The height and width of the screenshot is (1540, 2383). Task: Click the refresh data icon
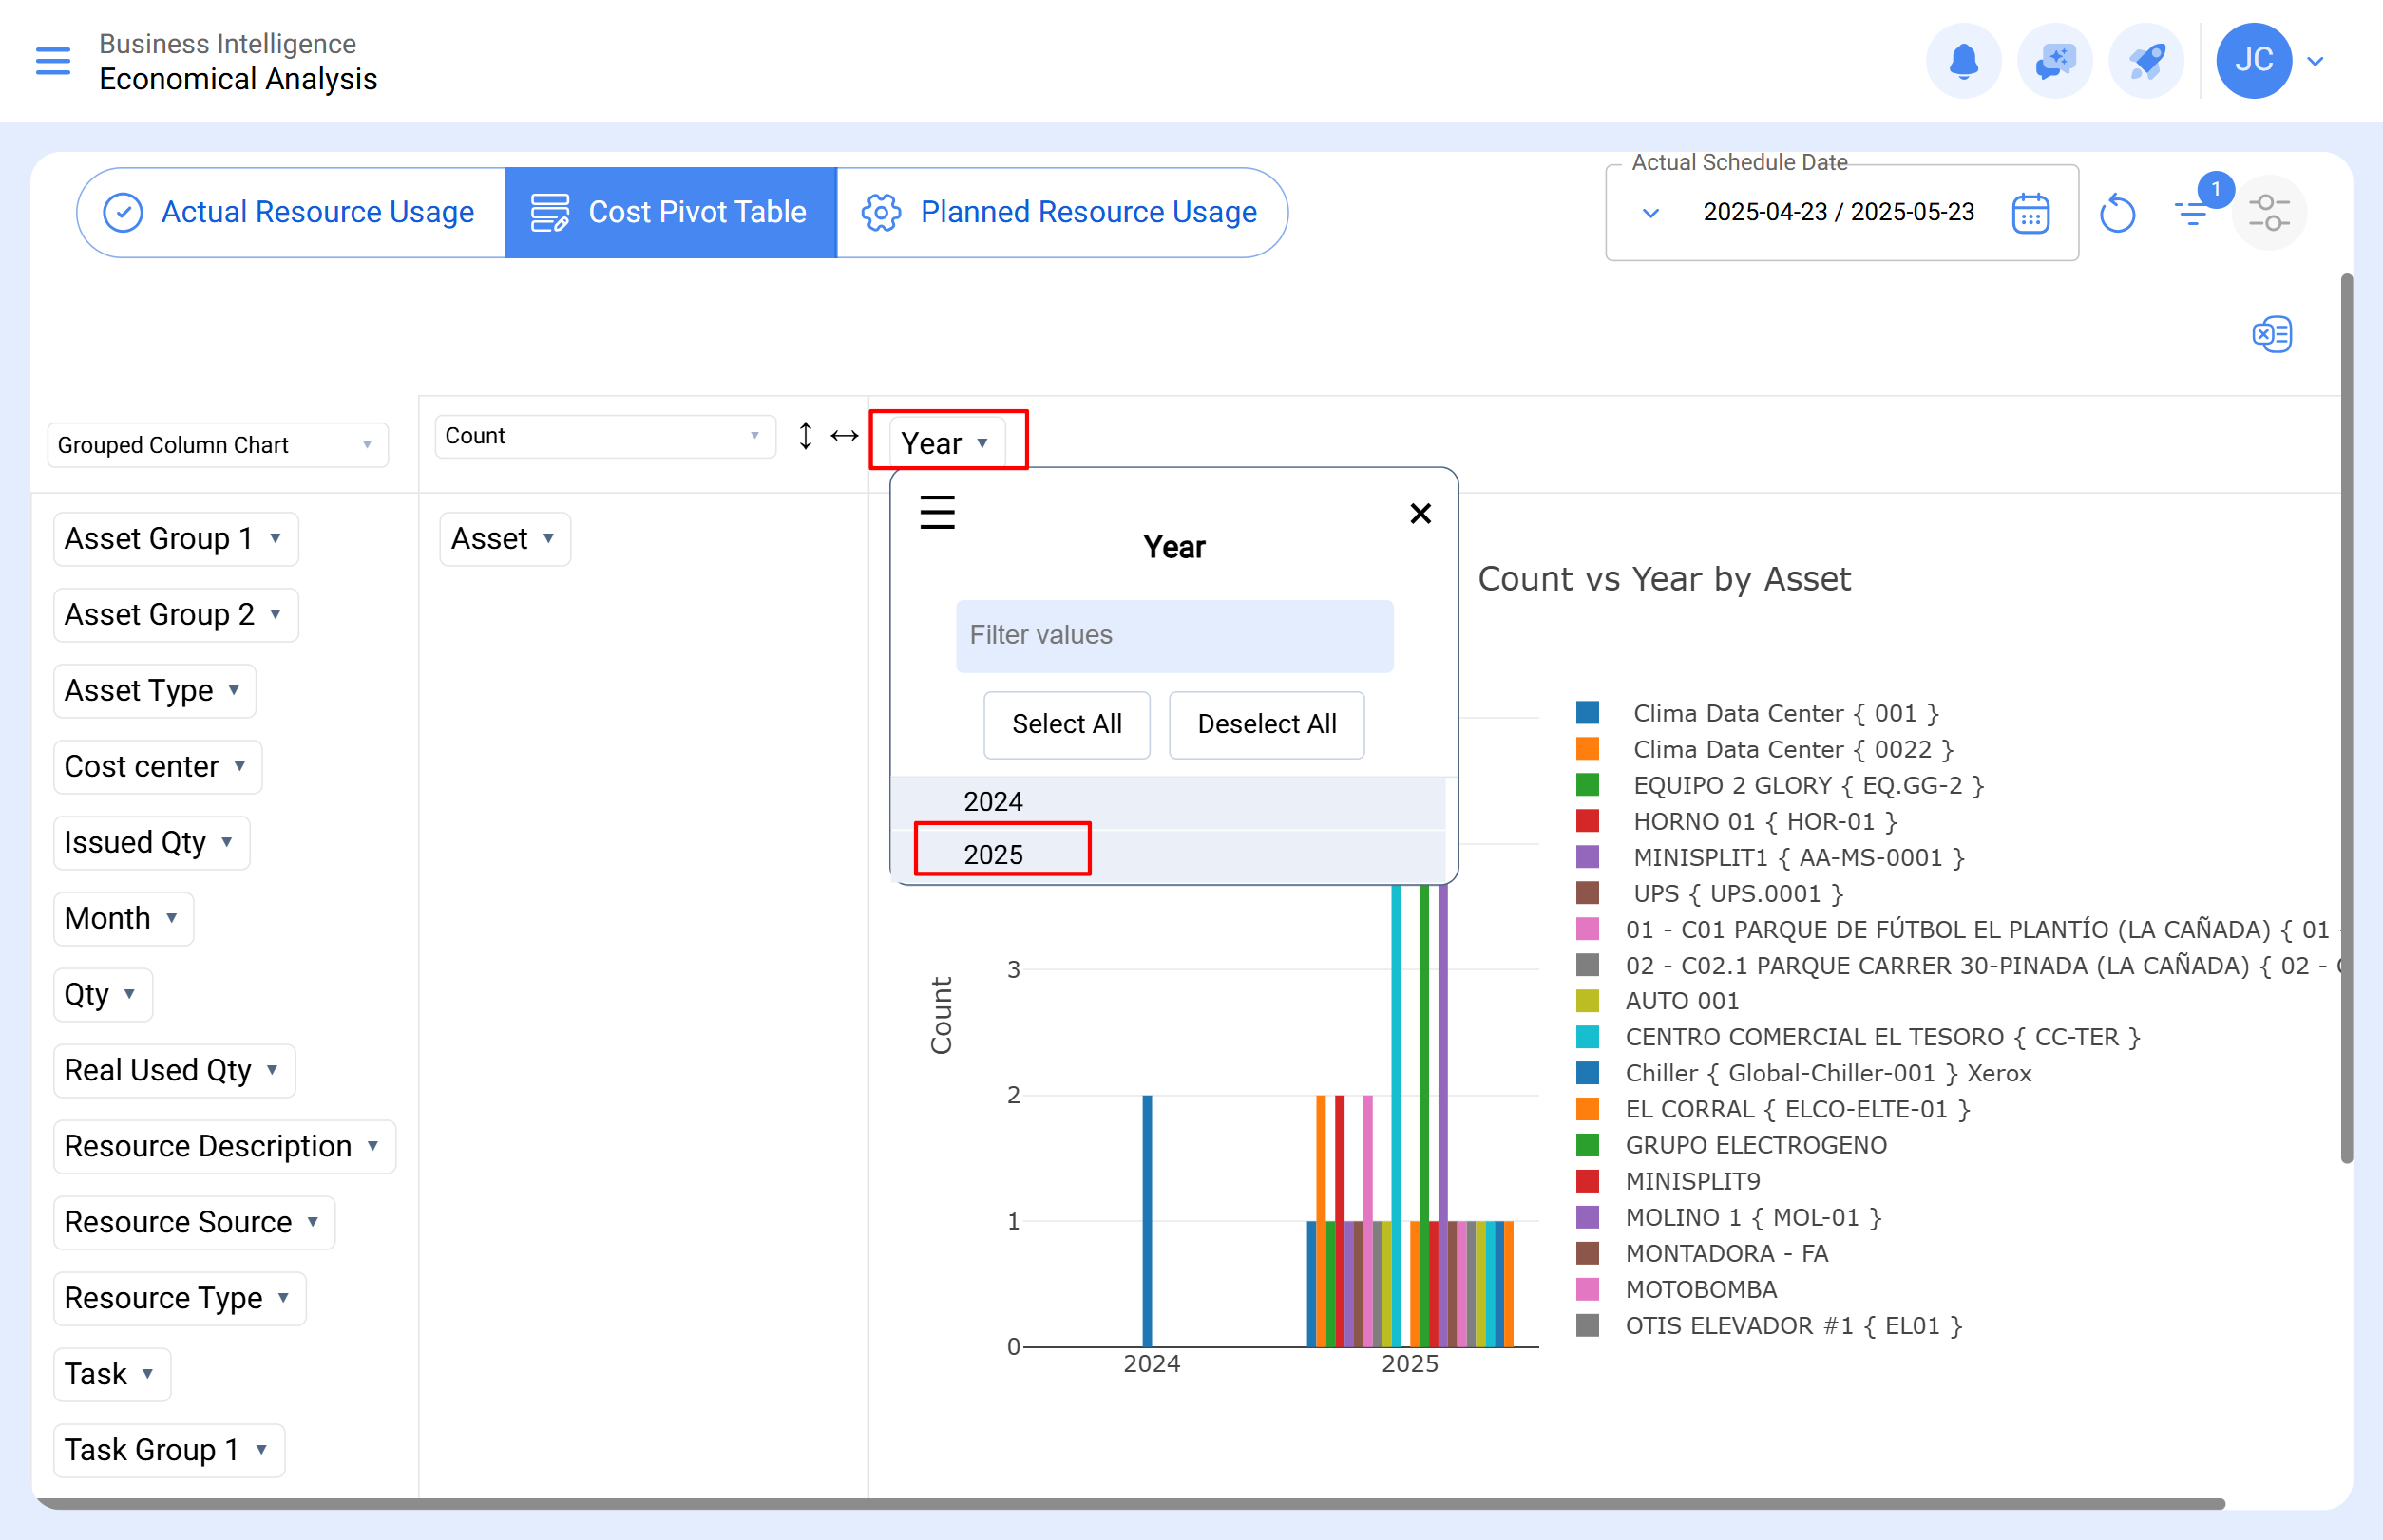2117,213
